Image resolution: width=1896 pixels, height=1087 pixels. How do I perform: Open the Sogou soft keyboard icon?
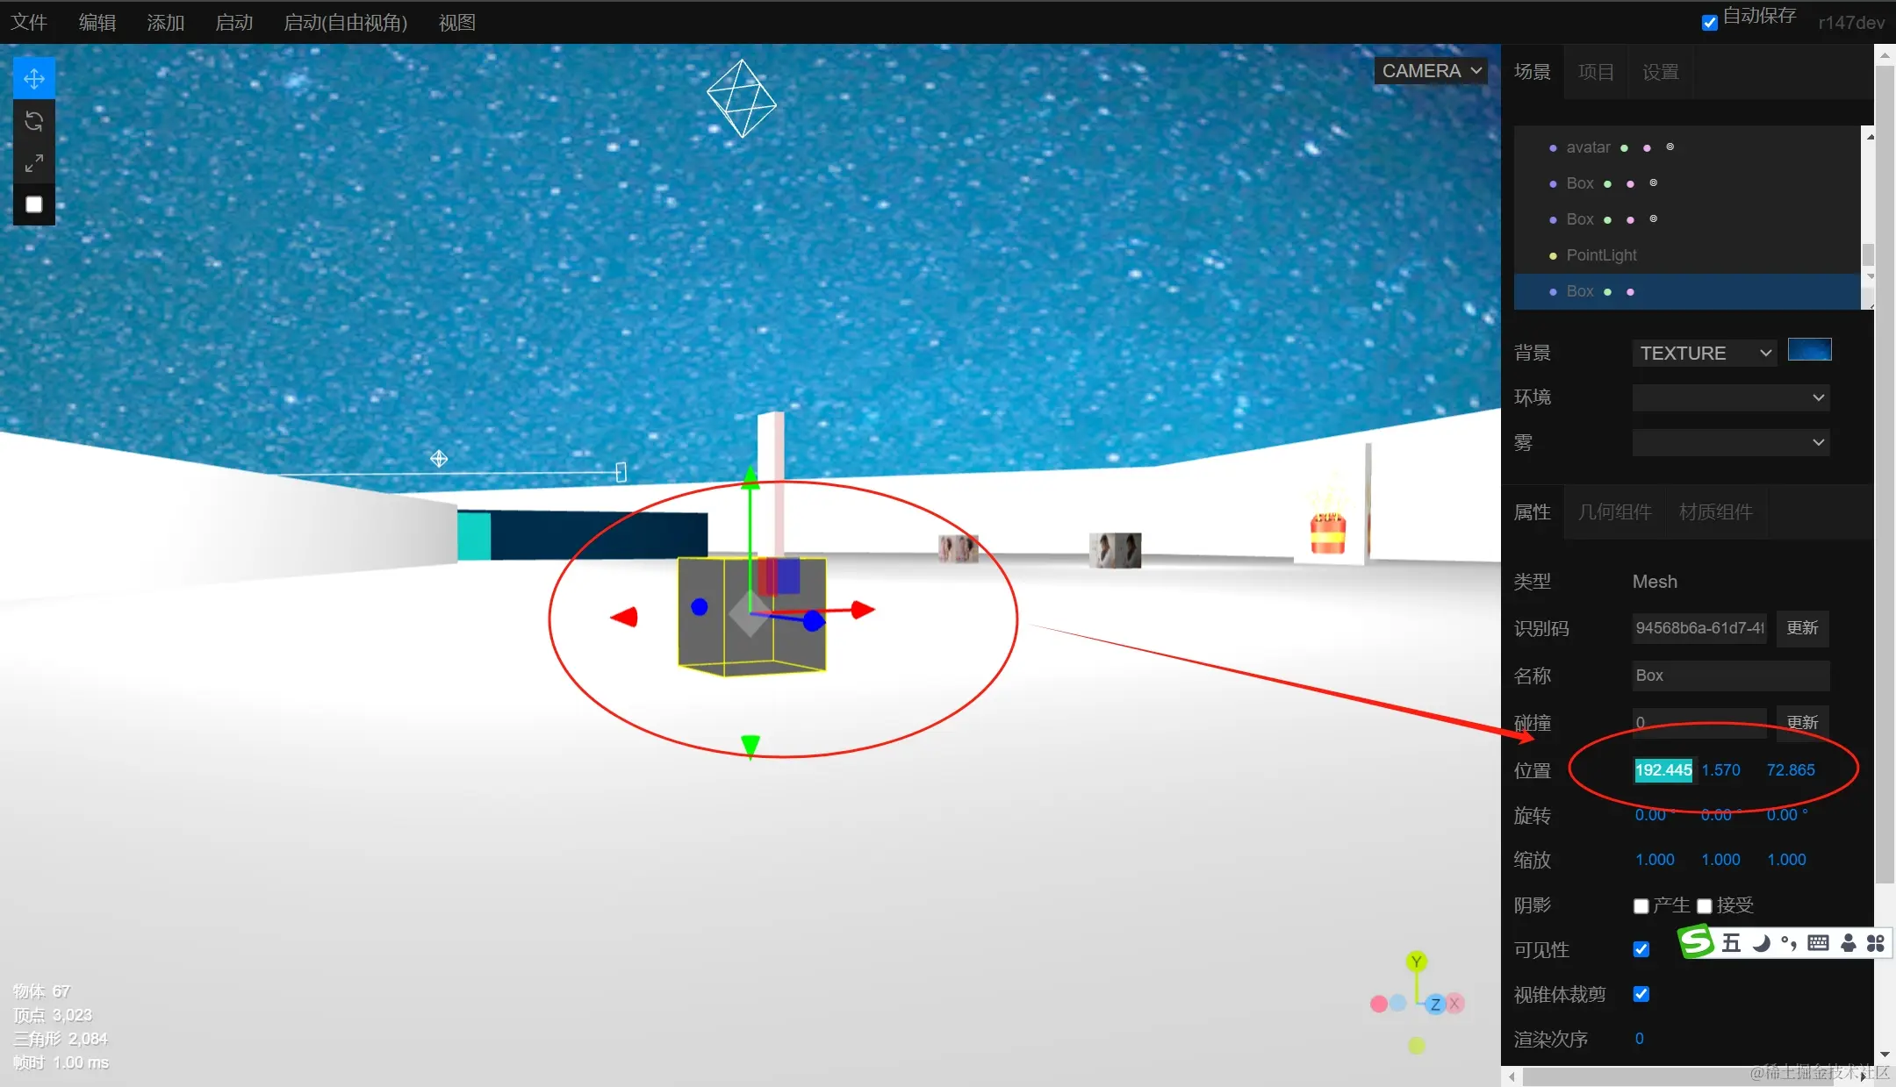(1818, 943)
